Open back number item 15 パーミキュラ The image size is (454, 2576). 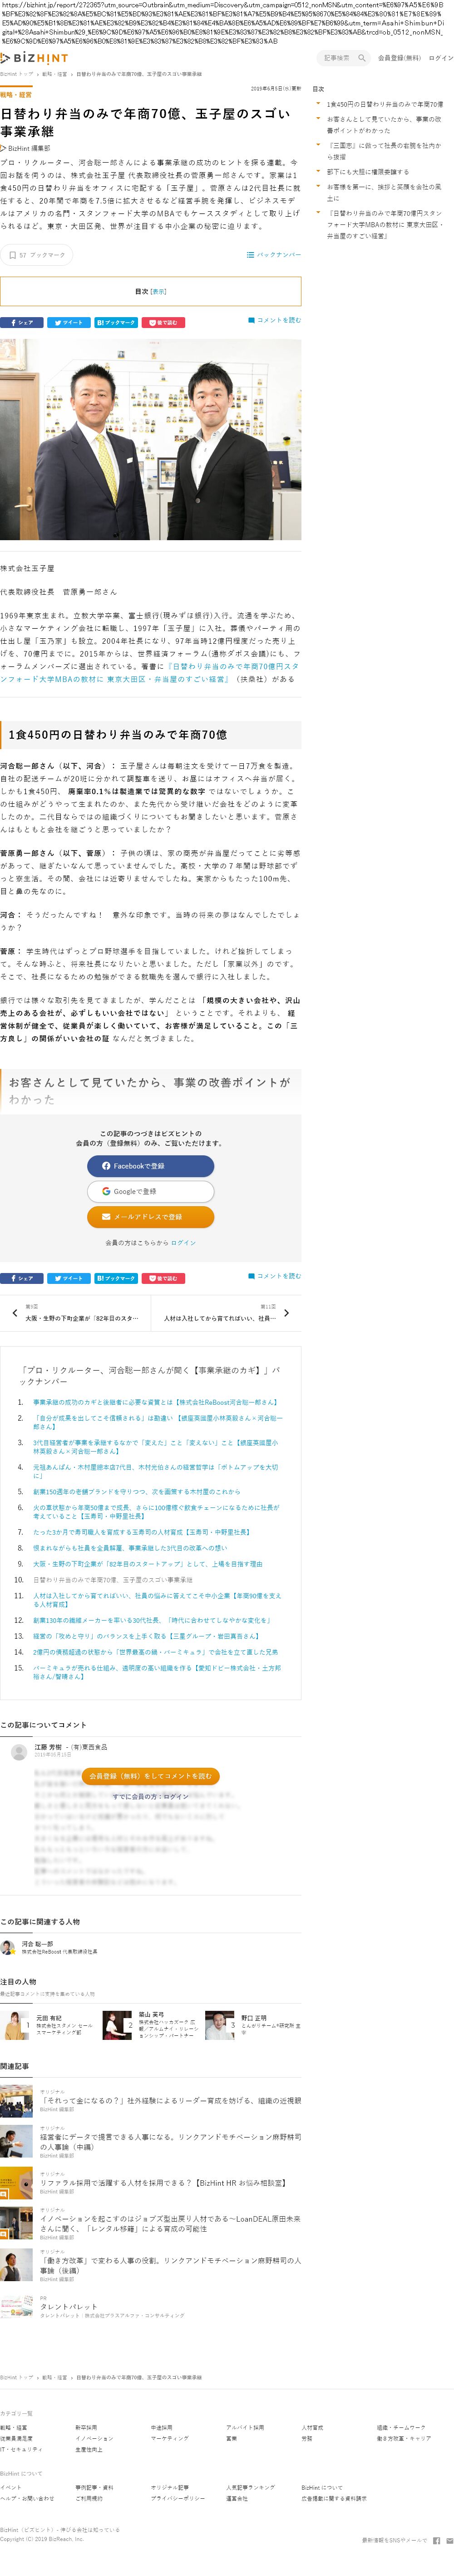[x=157, y=1672]
